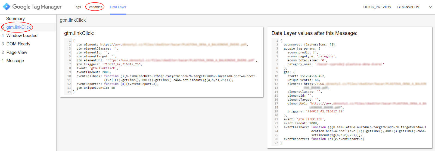Click the 'gtm.linkClick:' panel heading
Screen dimensions: 435x151
pos(79,33)
